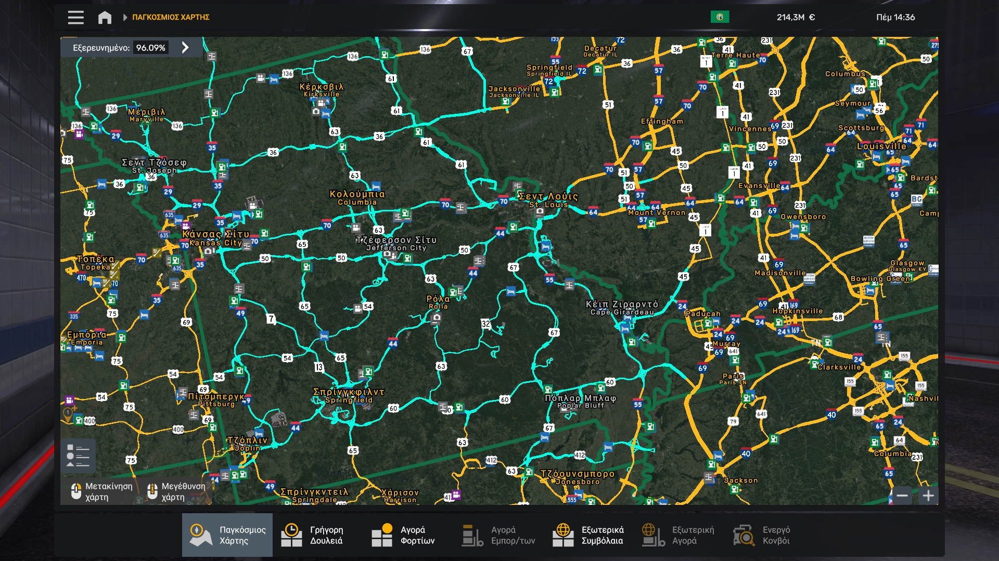Open the hamburger main menu
Viewport: 999px width, 561px height.
(x=75, y=17)
